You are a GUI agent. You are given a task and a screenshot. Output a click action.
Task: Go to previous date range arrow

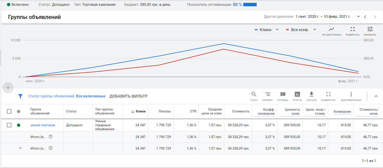point(365,17)
